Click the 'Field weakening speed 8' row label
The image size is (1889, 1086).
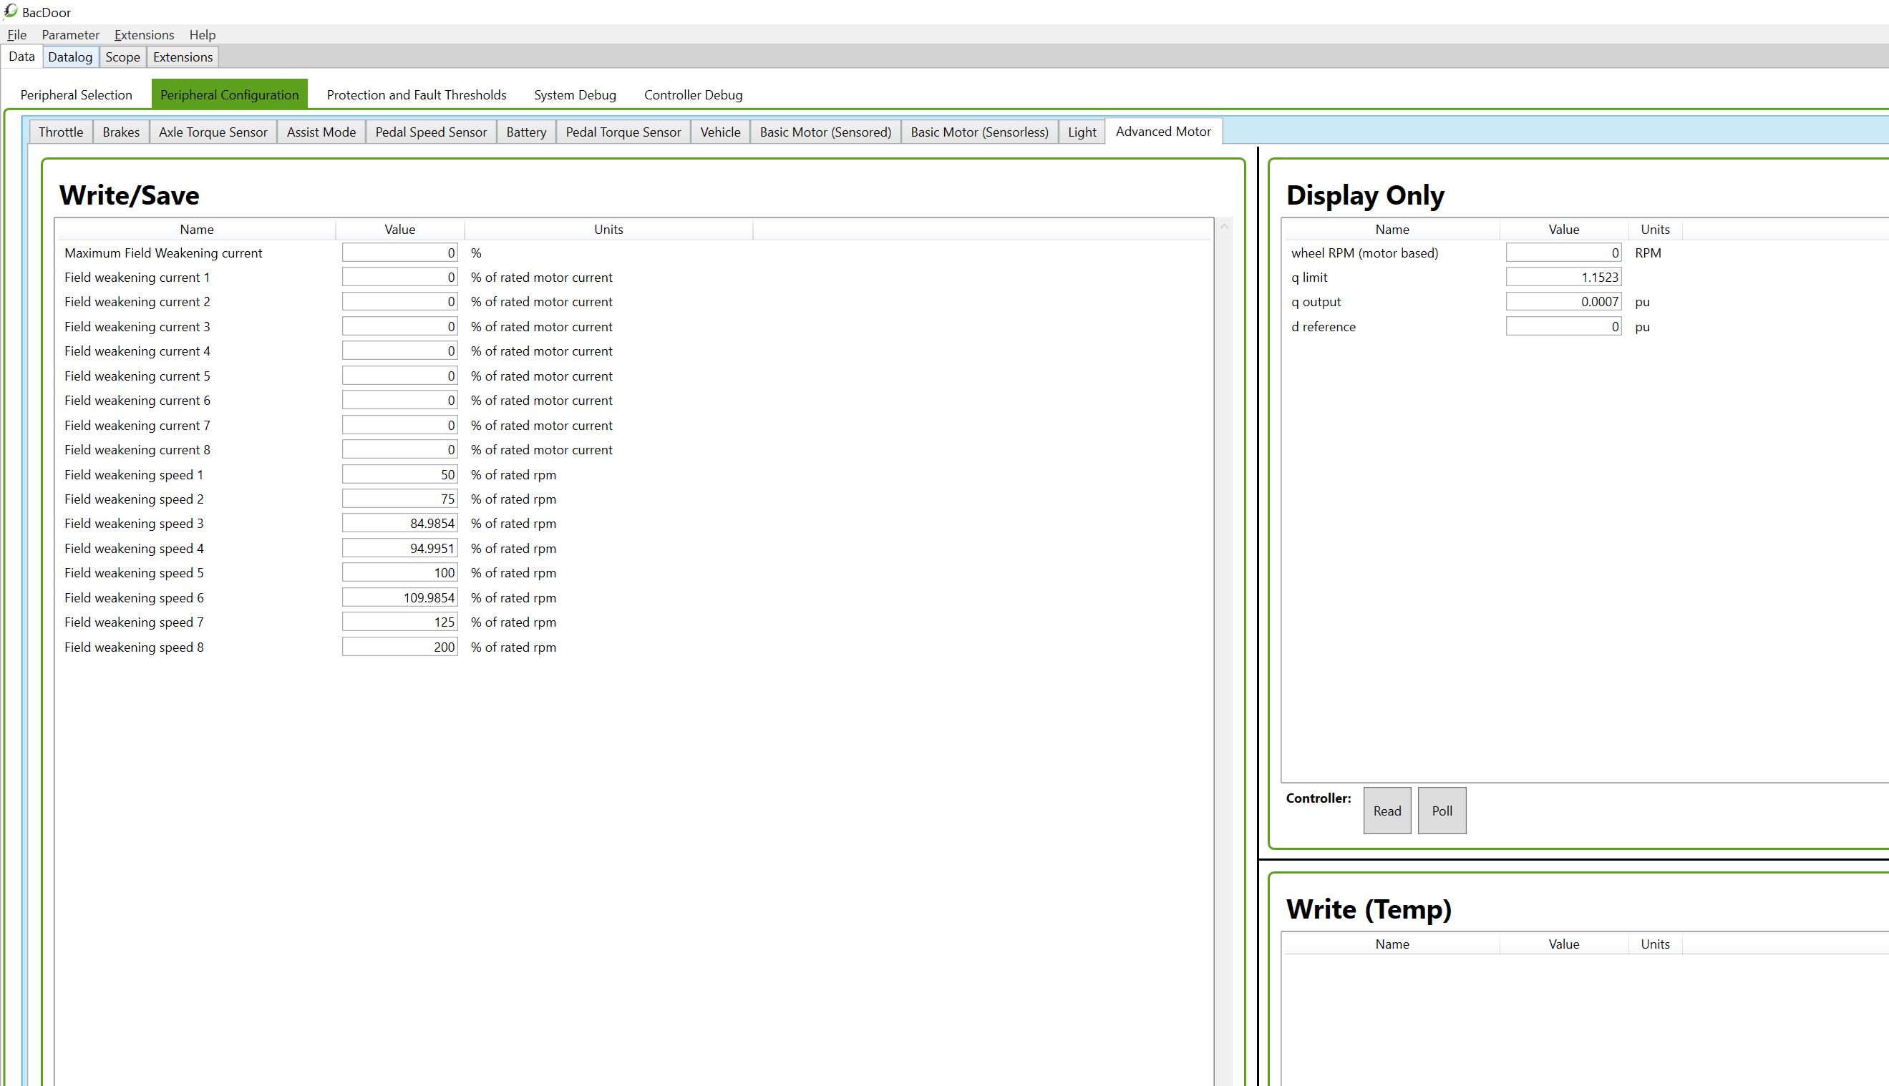click(135, 647)
